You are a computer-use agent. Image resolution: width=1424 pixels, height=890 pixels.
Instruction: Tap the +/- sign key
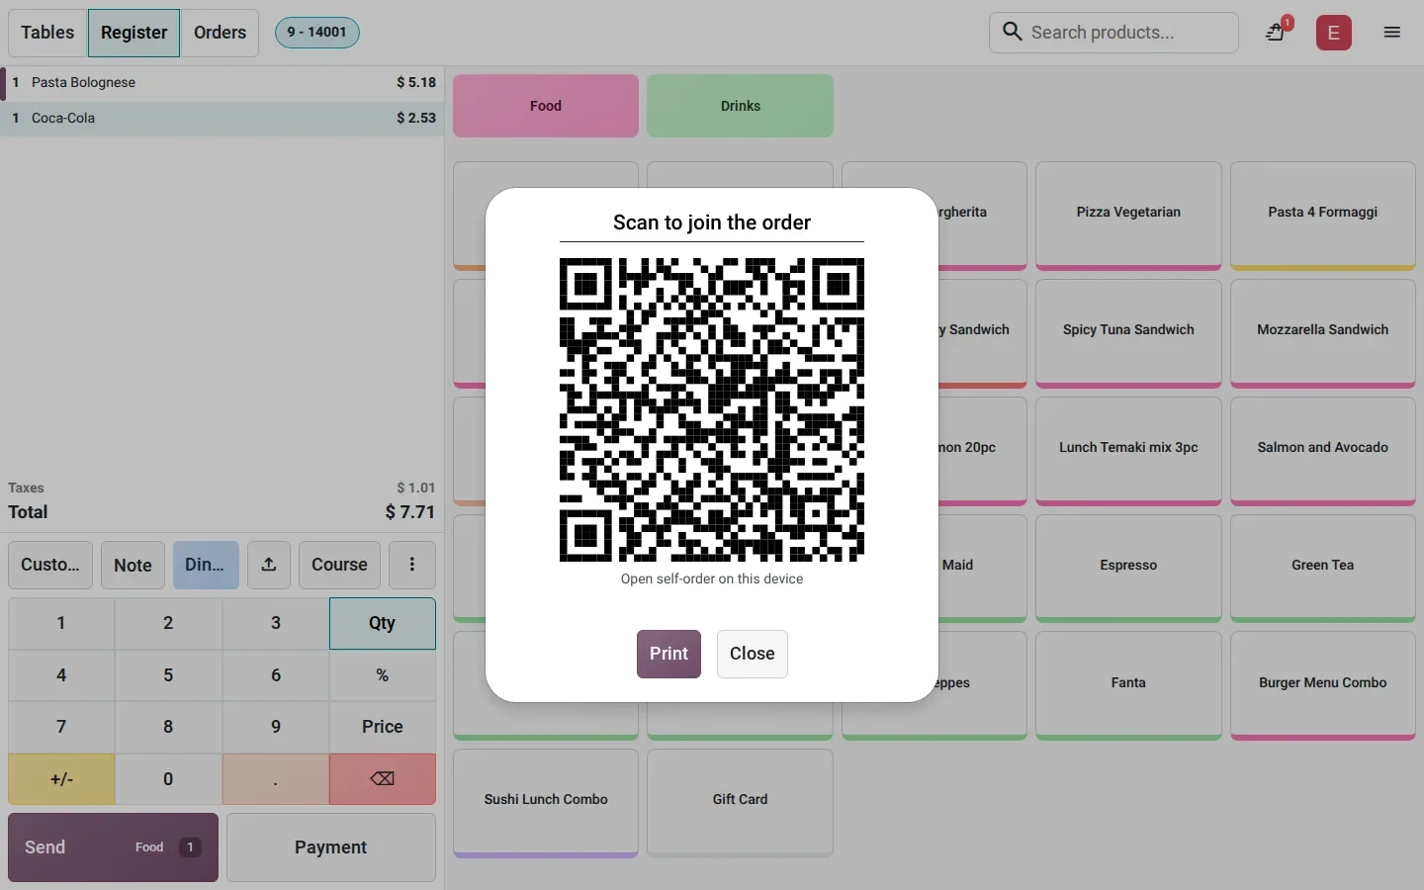61,779
